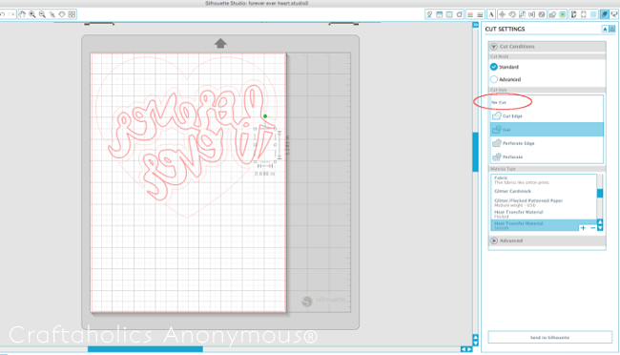Collapse the Cut Settings panel arrow

pyautogui.click(x=605, y=29)
